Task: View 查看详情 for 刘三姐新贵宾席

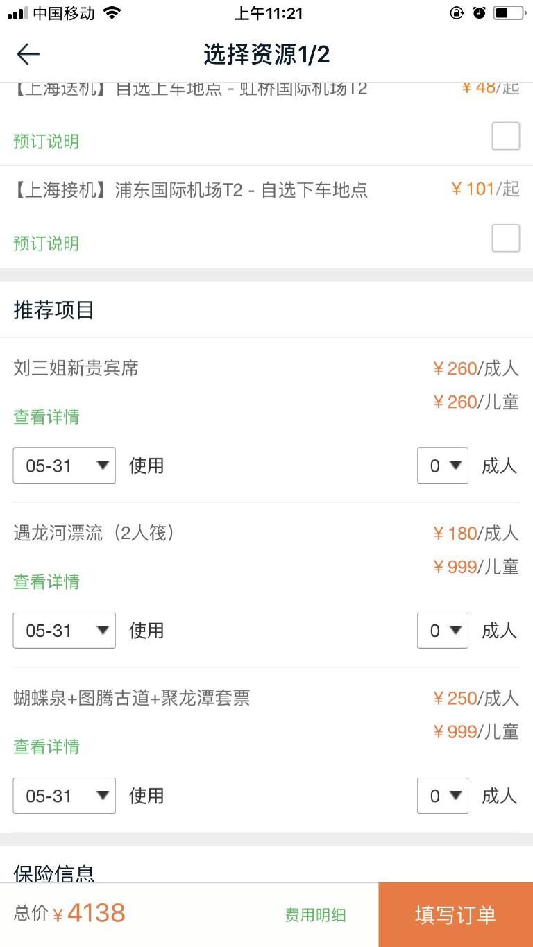Action: click(46, 417)
